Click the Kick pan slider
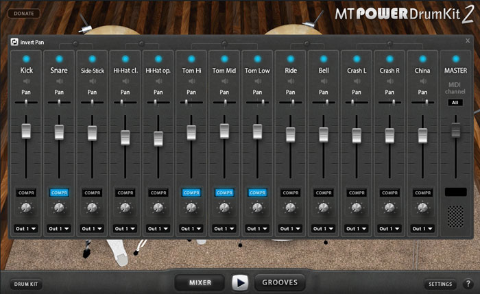This screenshot has height=294, width=480. 26,103
